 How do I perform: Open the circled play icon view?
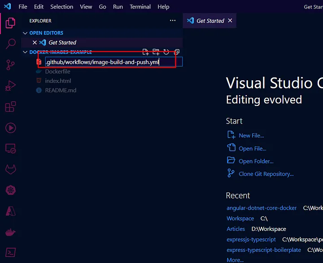pyautogui.click(x=10, y=128)
